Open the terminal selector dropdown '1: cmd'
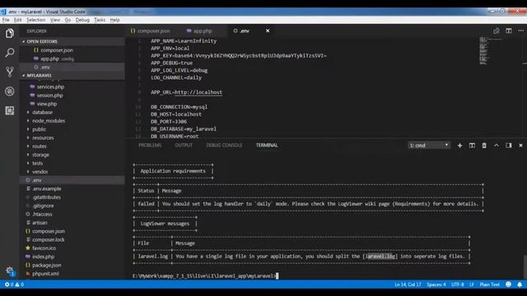Image resolution: width=527 pixels, height=296 pixels. tap(429, 146)
